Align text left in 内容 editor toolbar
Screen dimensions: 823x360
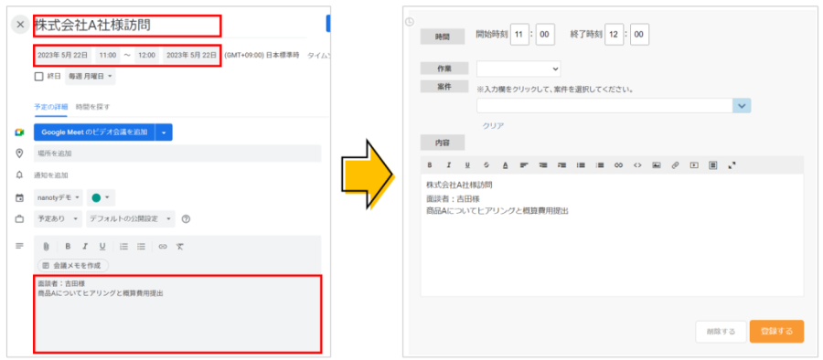click(524, 164)
